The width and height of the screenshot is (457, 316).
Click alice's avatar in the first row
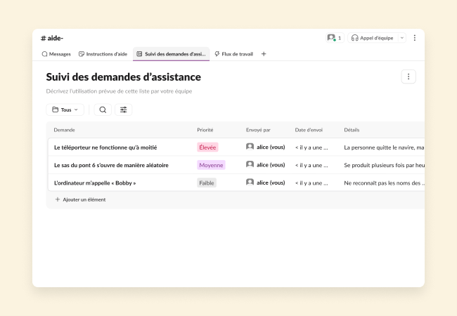(250, 147)
